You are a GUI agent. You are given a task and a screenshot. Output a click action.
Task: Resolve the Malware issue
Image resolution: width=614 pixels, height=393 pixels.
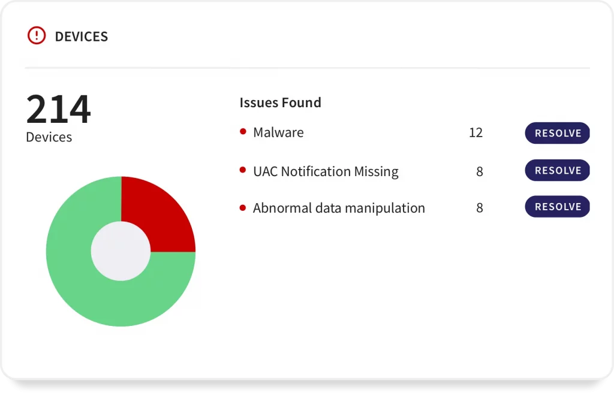557,133
